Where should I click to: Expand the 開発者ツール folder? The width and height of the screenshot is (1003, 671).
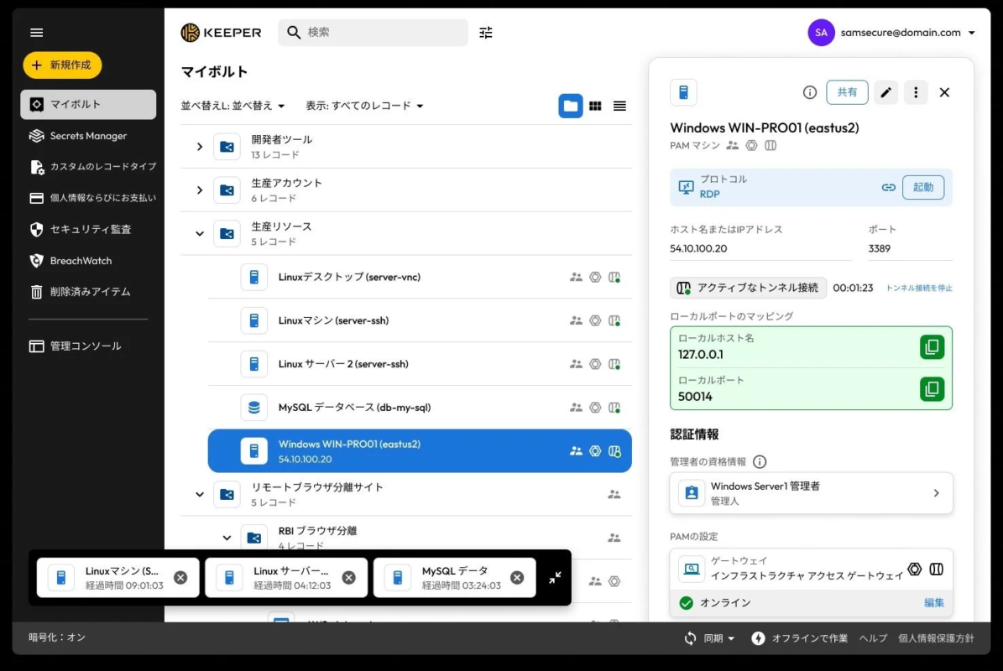199,146
